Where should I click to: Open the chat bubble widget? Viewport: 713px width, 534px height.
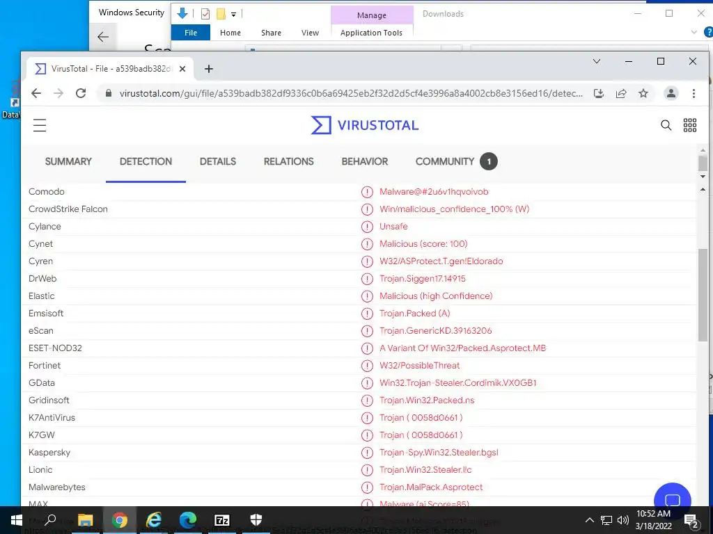point(672,501)
